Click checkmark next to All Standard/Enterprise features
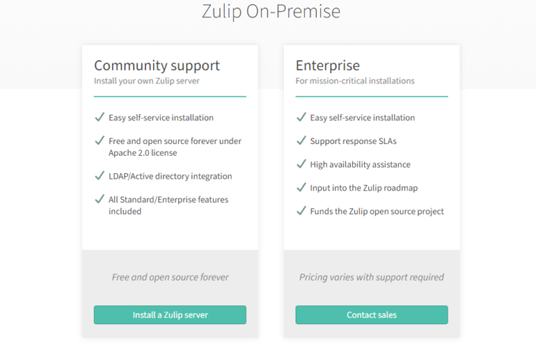 99,200
